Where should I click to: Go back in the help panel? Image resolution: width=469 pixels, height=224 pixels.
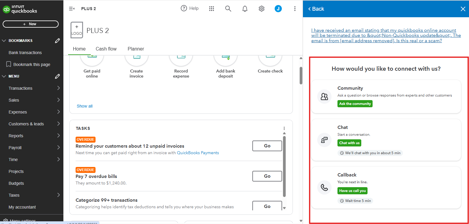point(316,9)
